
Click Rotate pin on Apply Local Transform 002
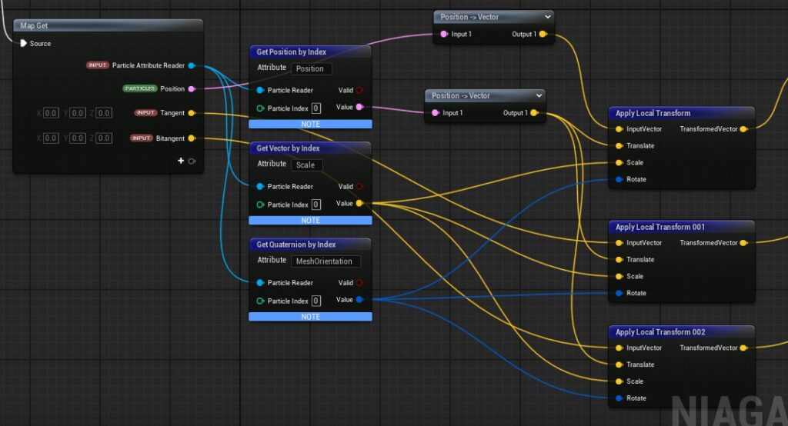(619, 398)
